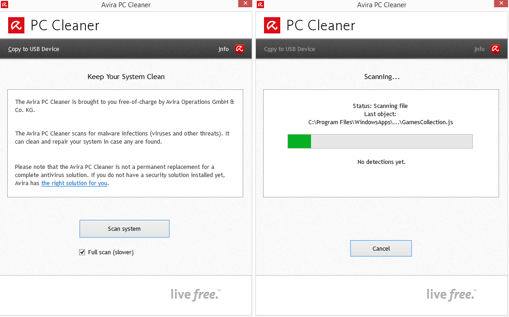Click the Avira icon in the scanning window title bar
Screen dimensions: 509x317
(260, 4)
